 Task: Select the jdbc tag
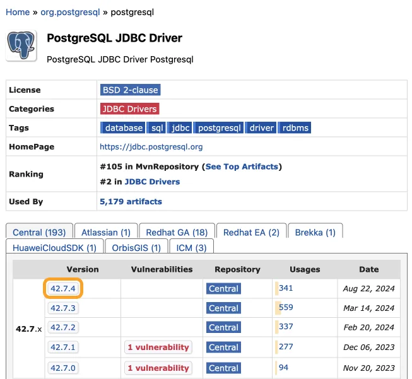tap(180, 127)
